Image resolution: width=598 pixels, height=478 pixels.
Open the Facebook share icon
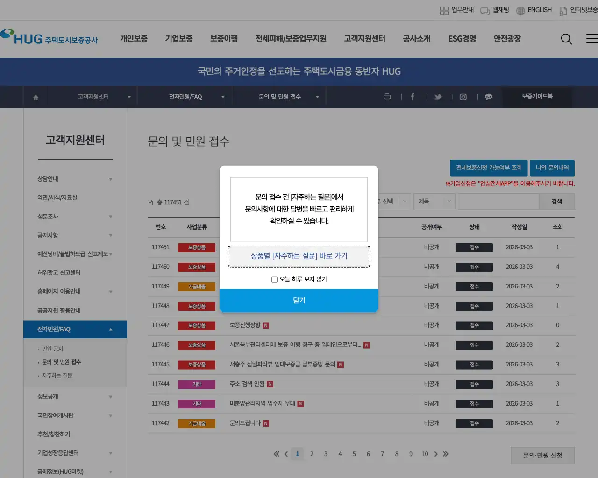(x=413, y=97)
